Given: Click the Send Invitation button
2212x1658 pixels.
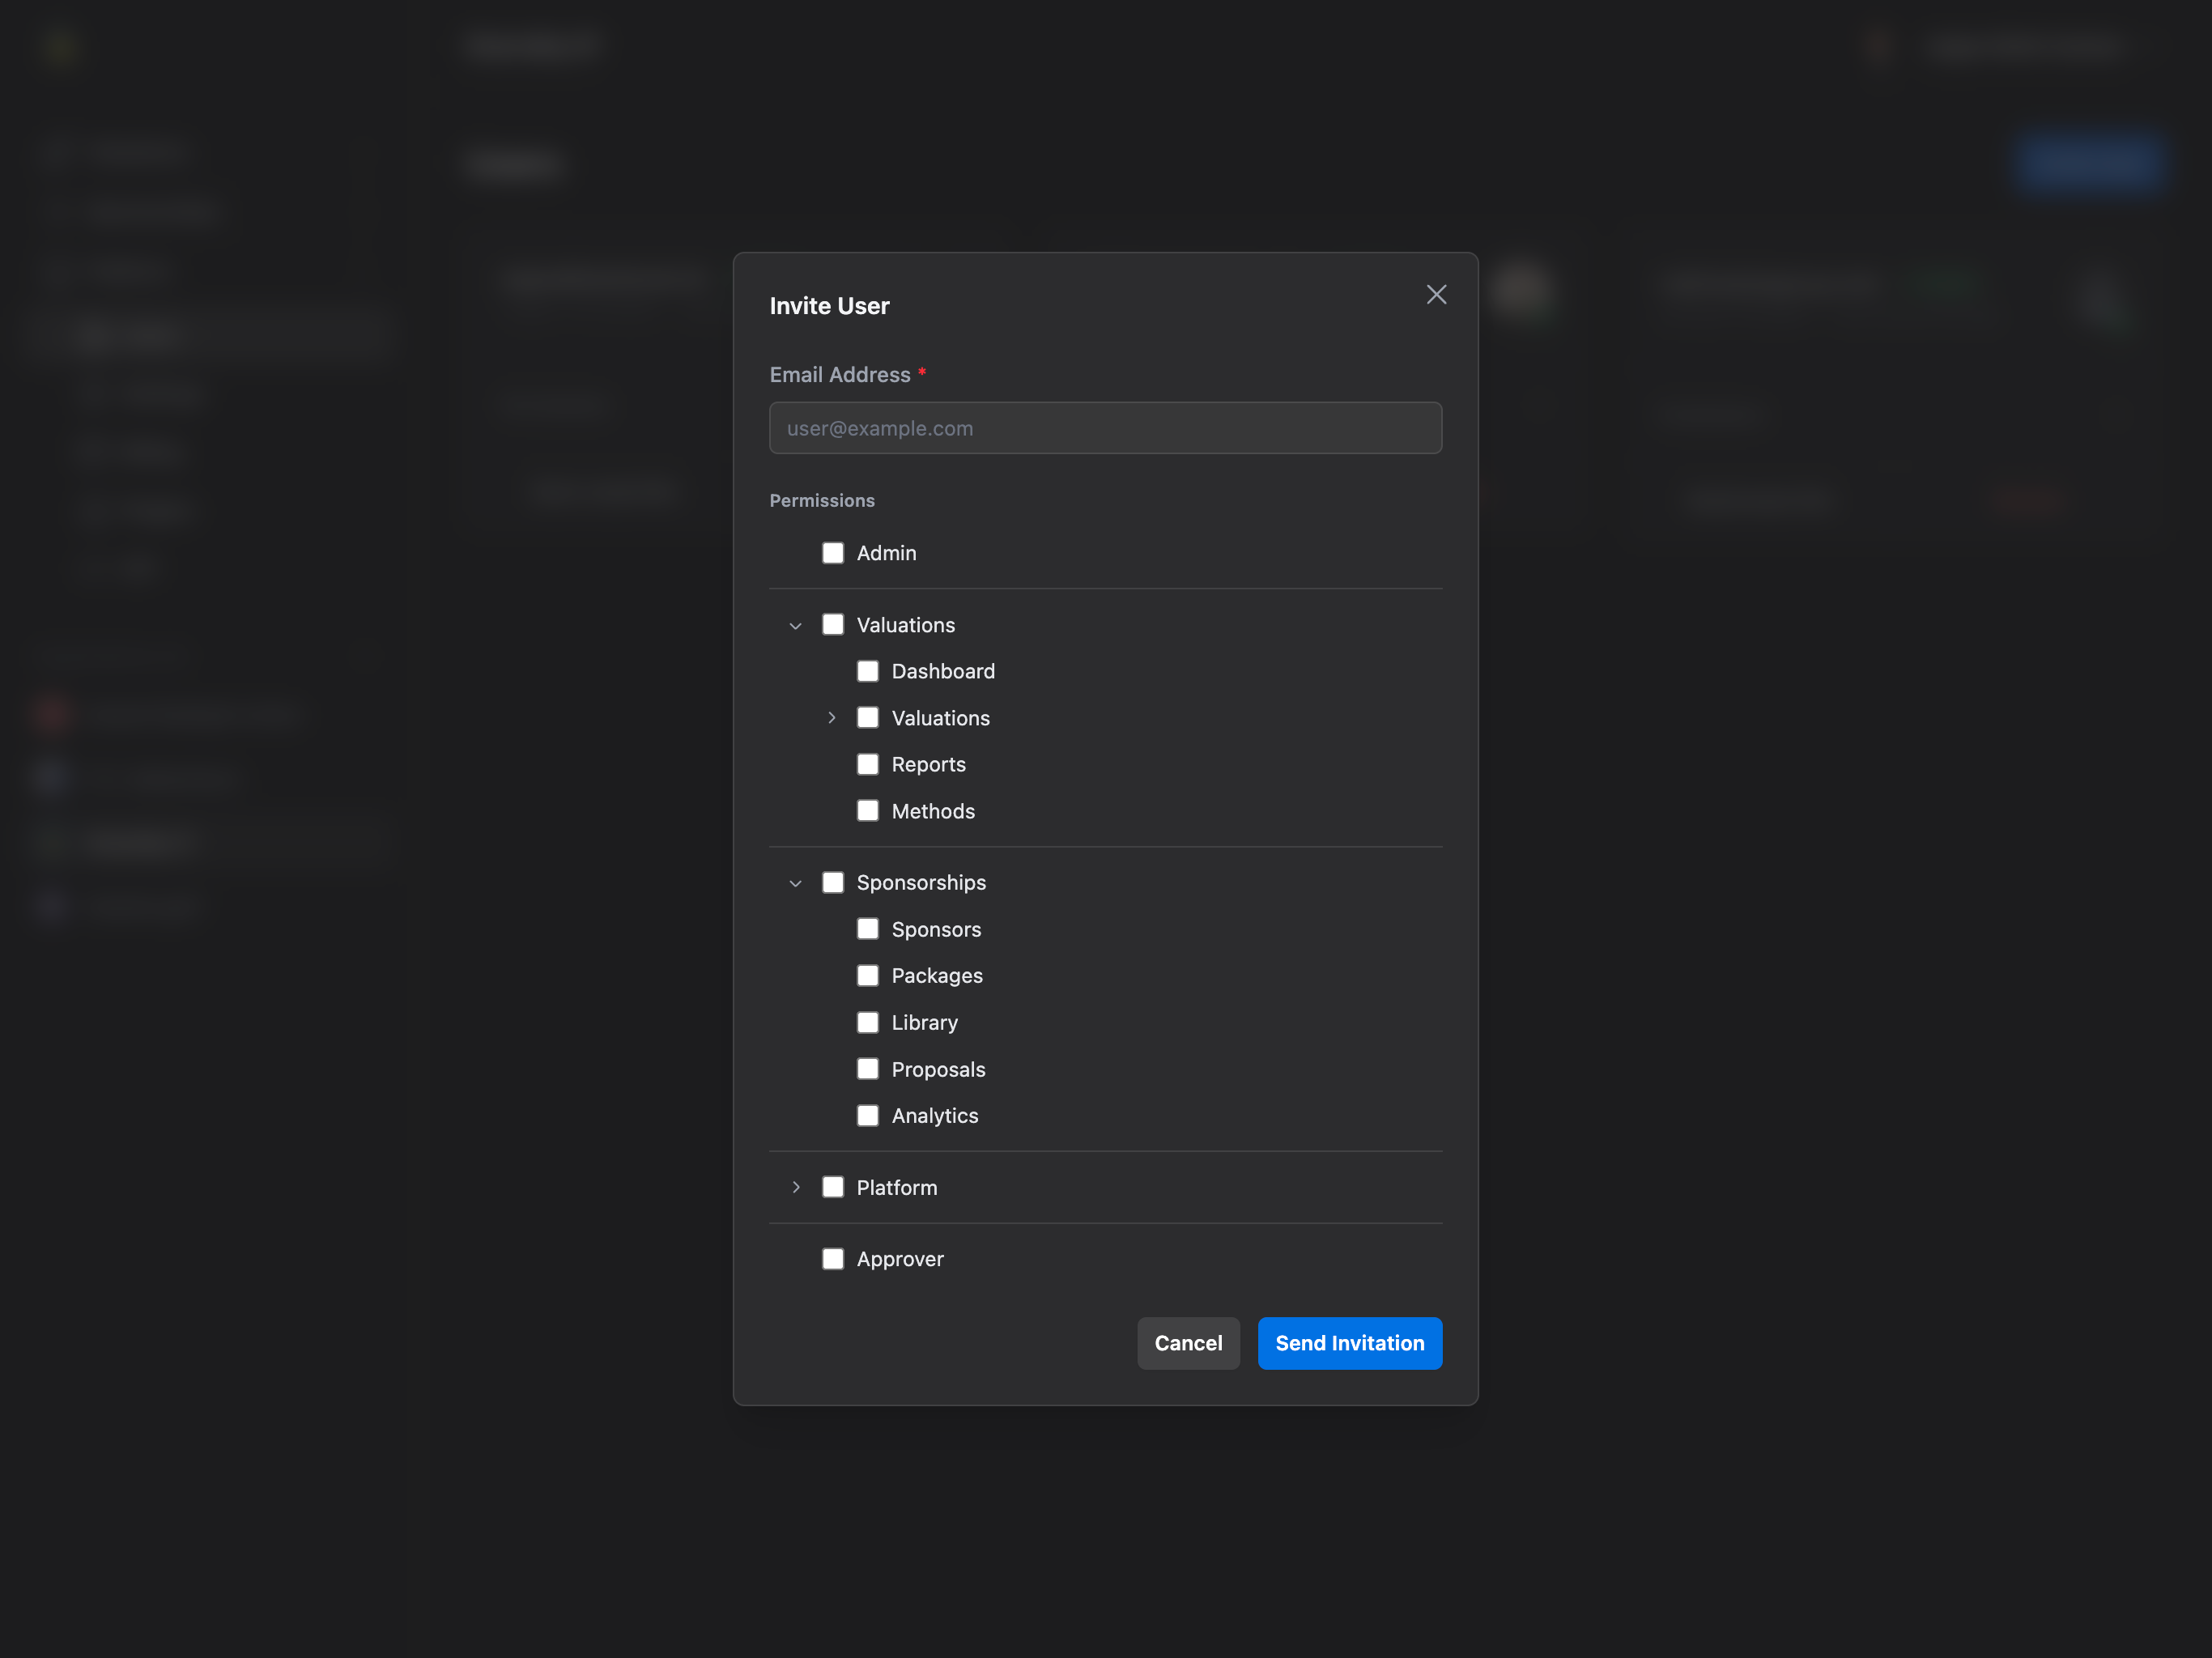Looking at the screenshot, I should pyautogui.click(x=1350, y=1343).
